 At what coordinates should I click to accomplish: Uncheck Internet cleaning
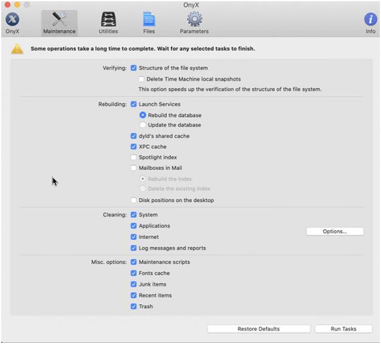click(133, 237)
